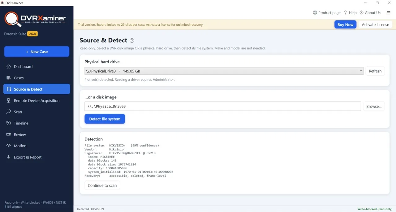This screenshot has width=396, height=212.
Task: Click the Review camera icon
Action: pos(9,134)
